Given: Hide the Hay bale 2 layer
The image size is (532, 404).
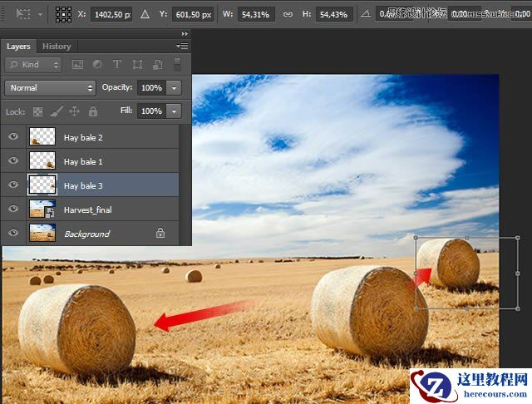Looking at the screenshot, I should coord(13,136).
